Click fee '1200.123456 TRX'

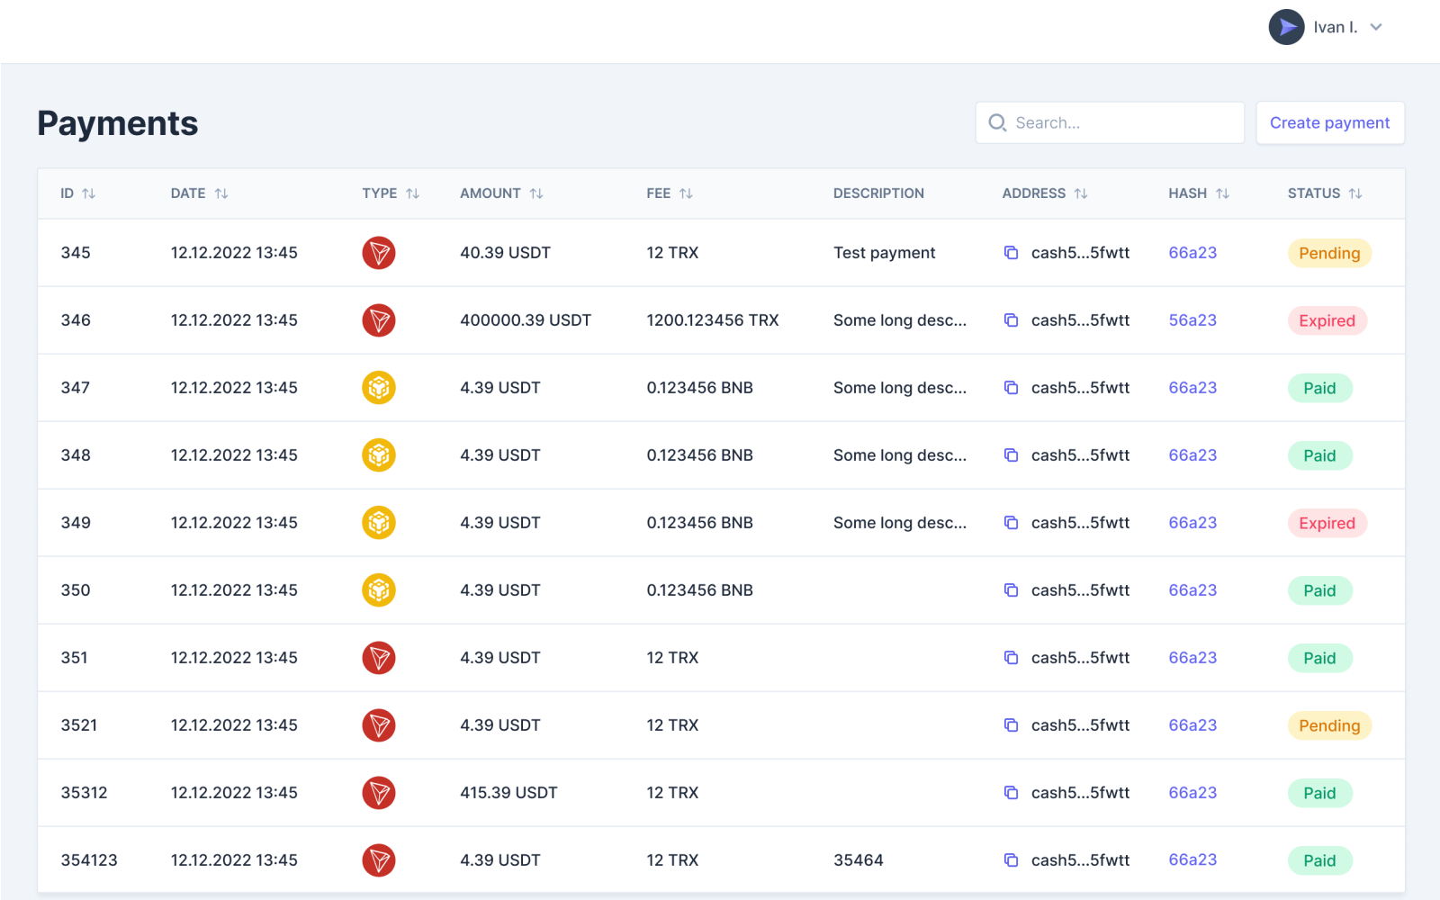713,320
